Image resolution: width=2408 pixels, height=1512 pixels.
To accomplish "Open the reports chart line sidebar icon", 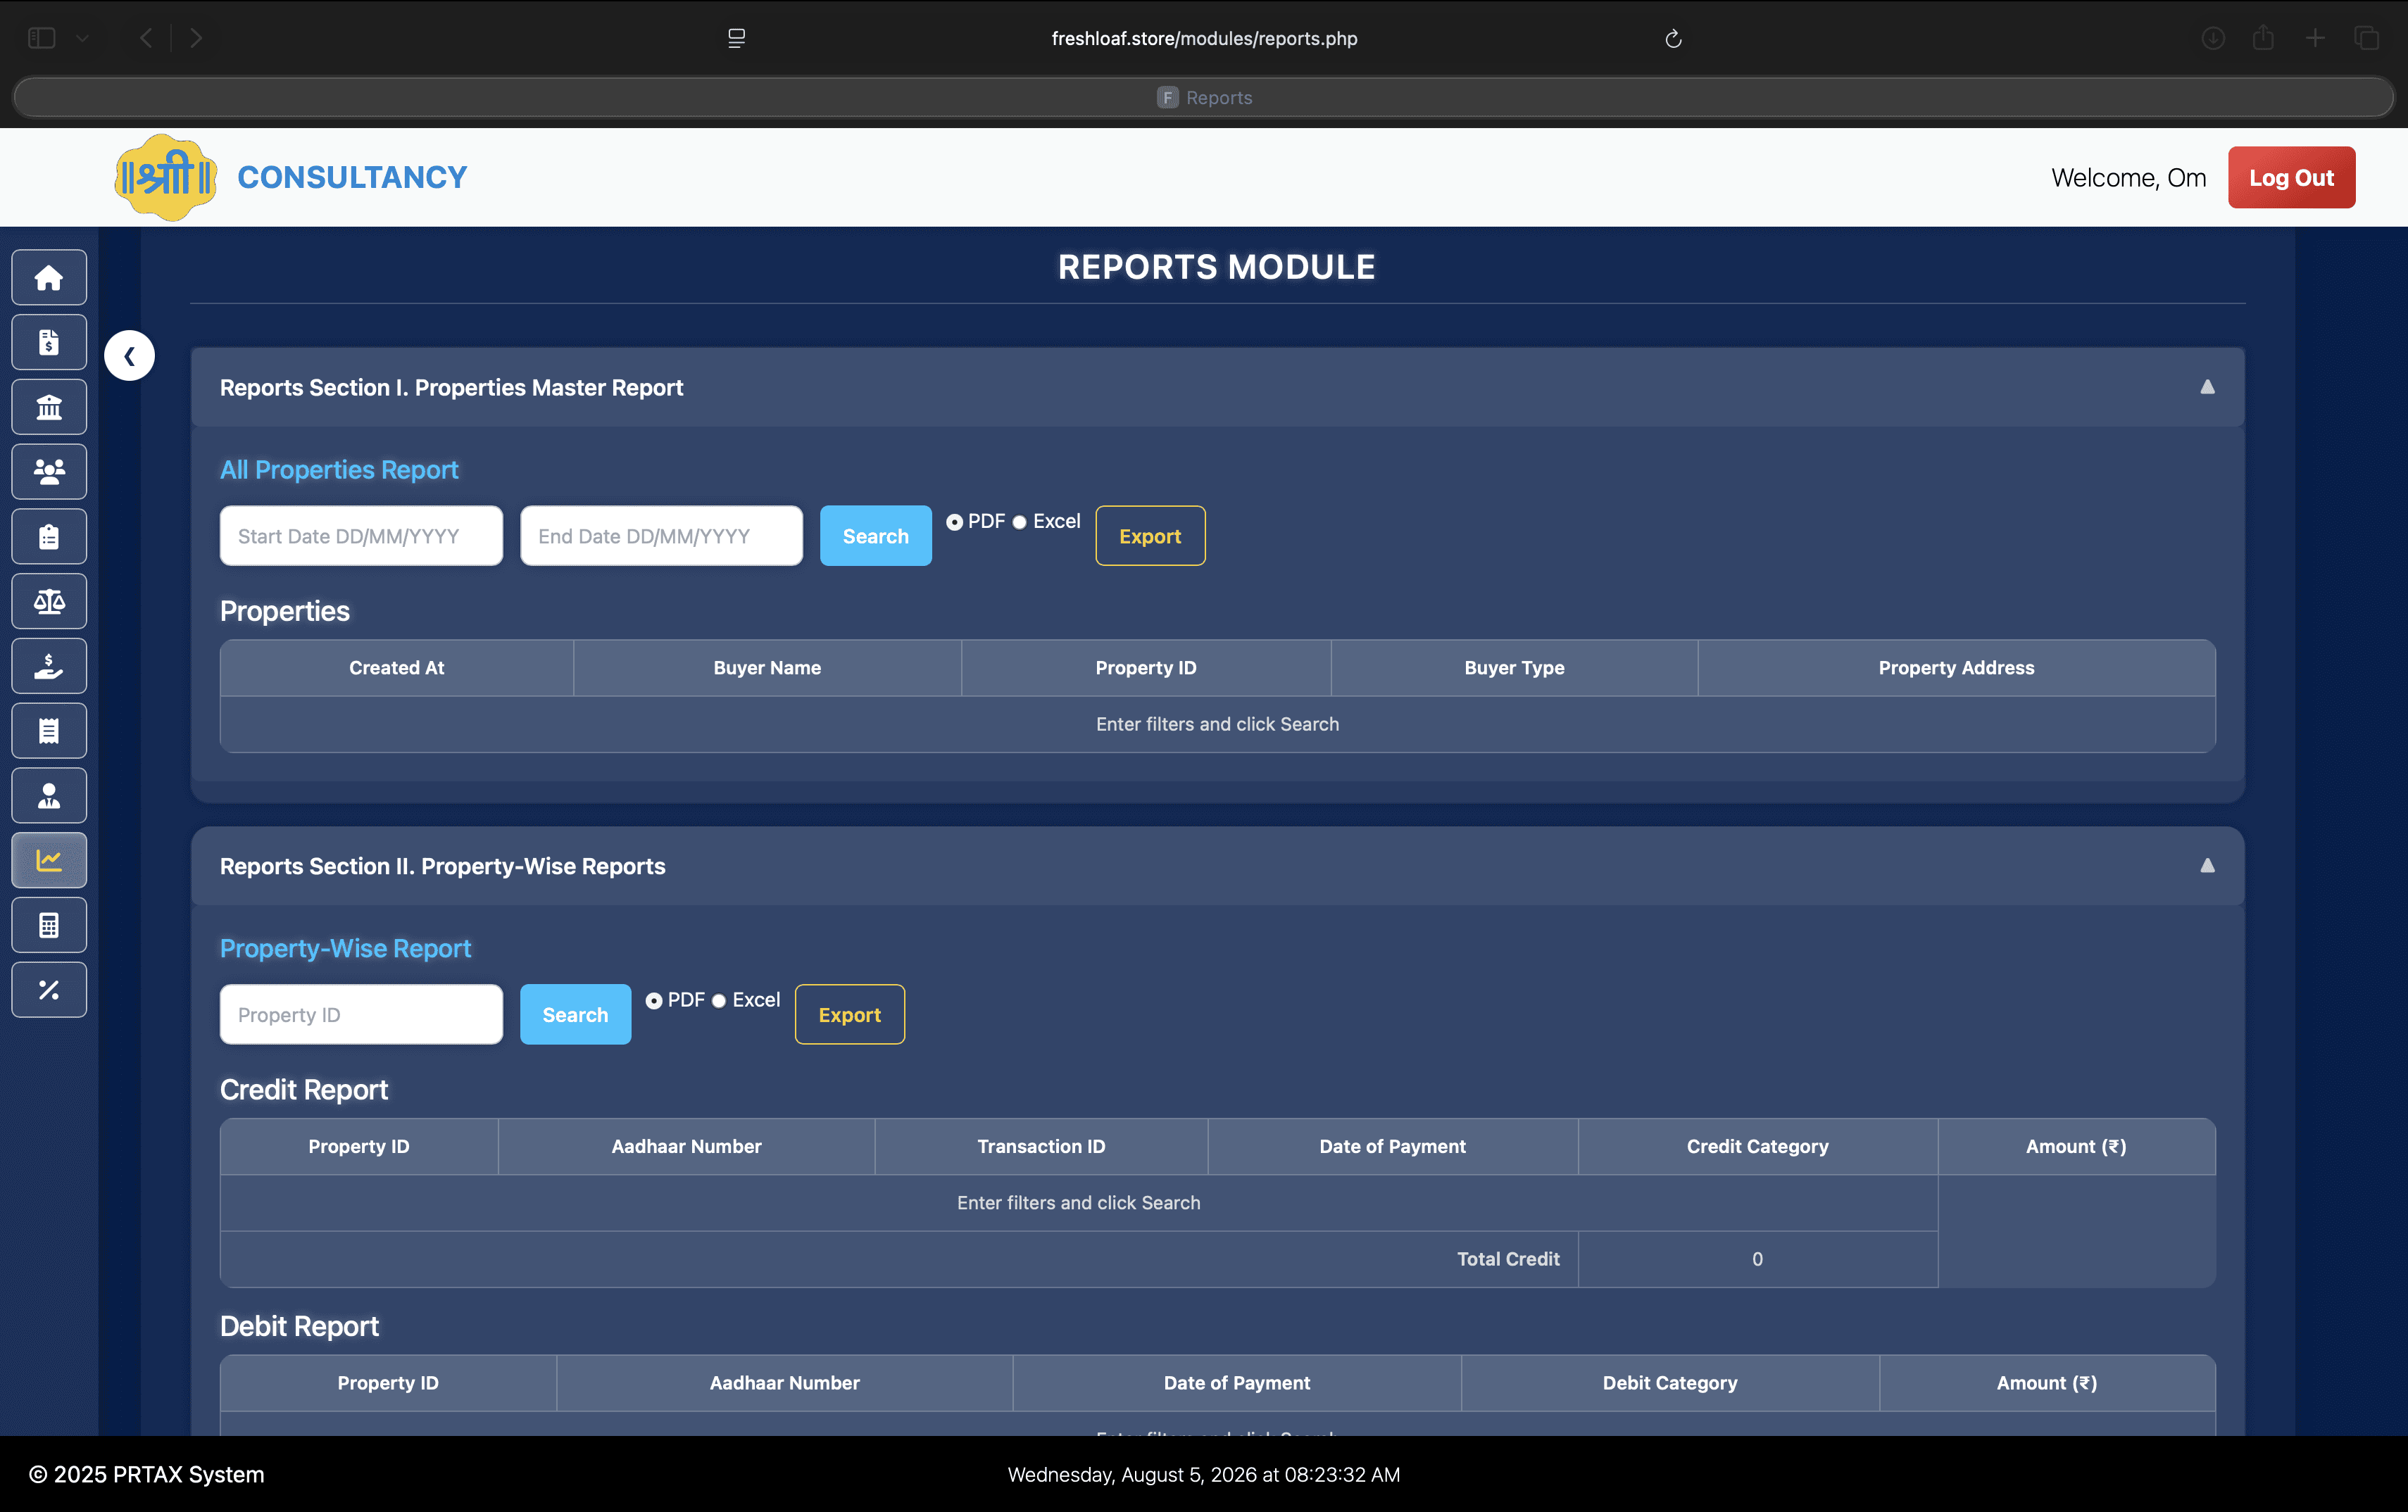I will [49, 860].
